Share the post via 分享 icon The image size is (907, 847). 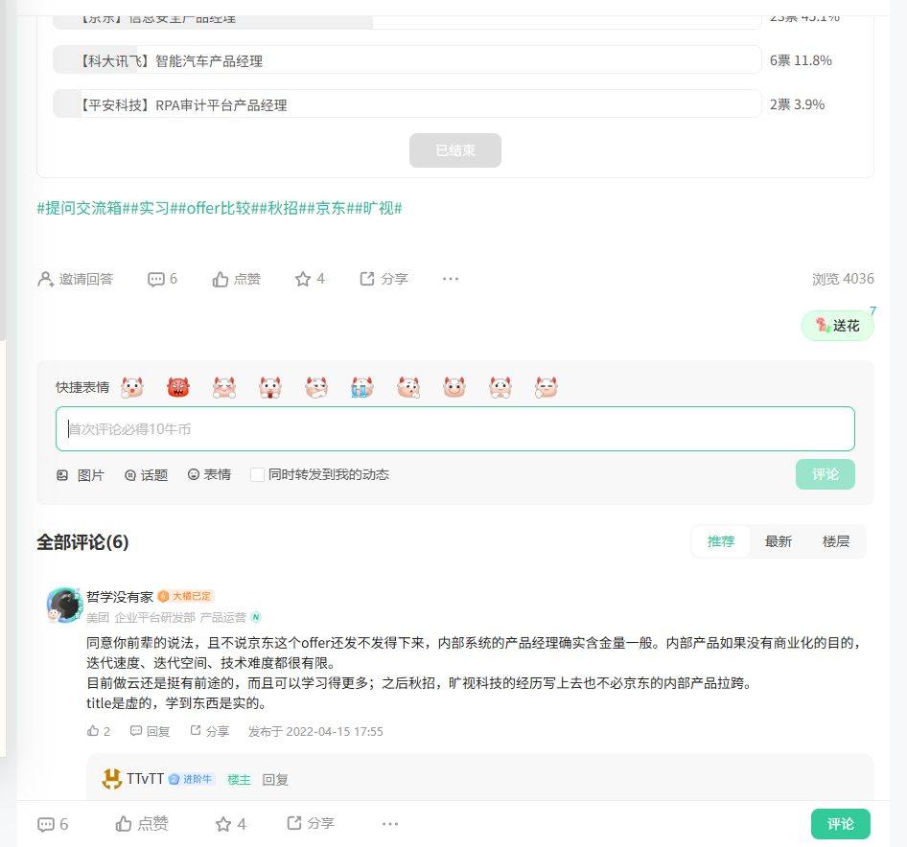[x=384, y=279]
